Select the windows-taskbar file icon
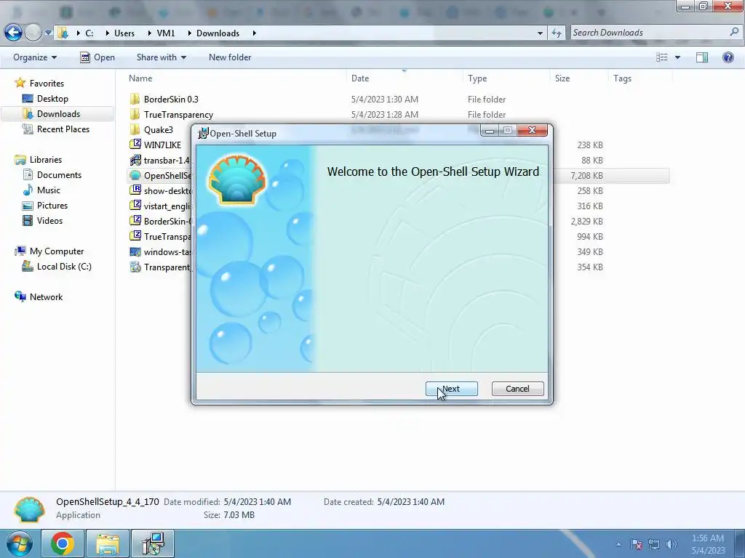This screenshot has width=745, height=558. tap(135, 251)
